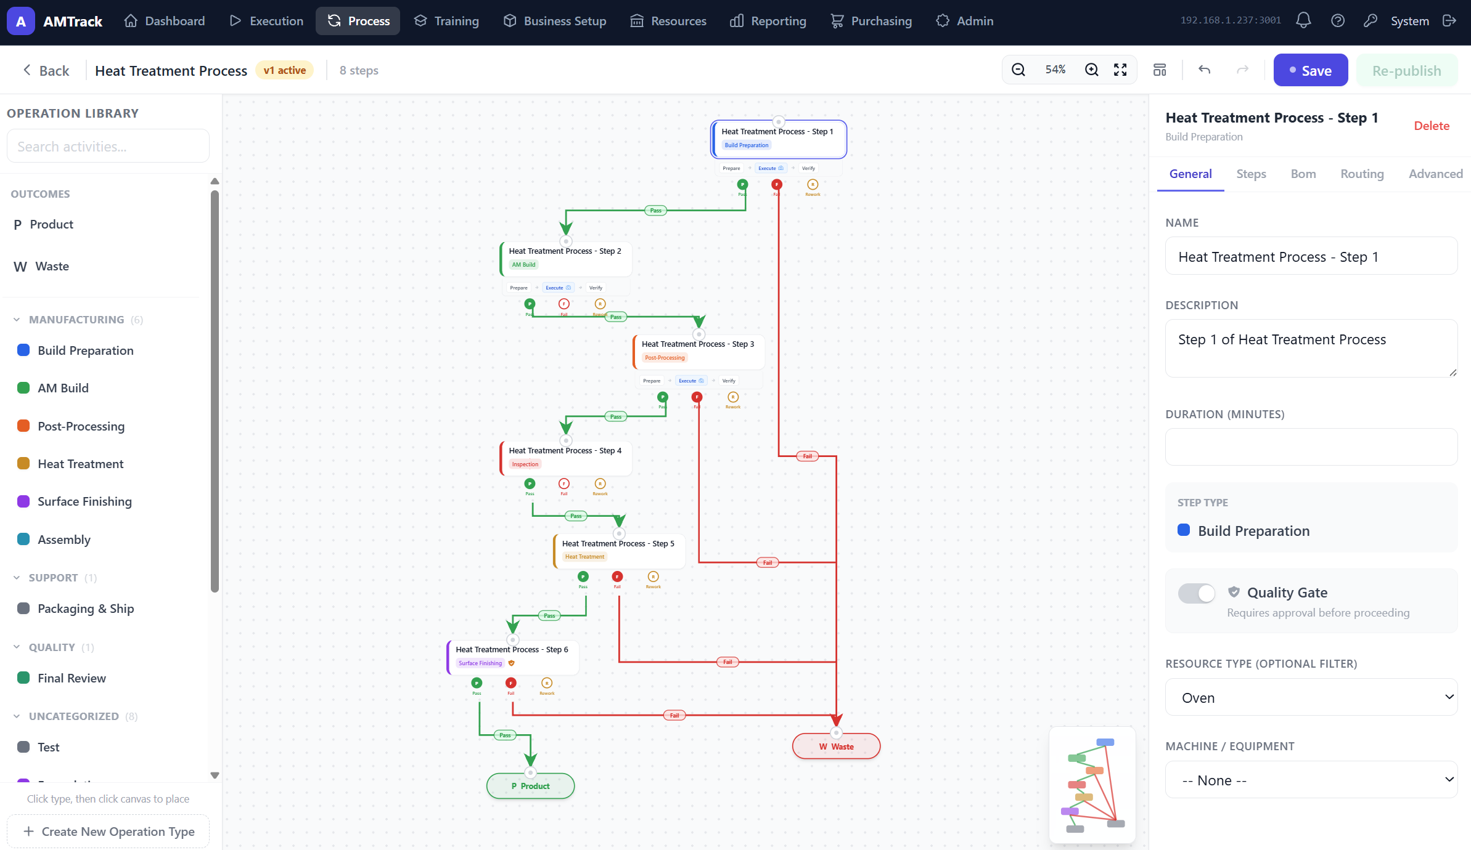The image size is (1471, 850).
Task: Collapse the Manufacturing category
Action: (x=17, y=320)
